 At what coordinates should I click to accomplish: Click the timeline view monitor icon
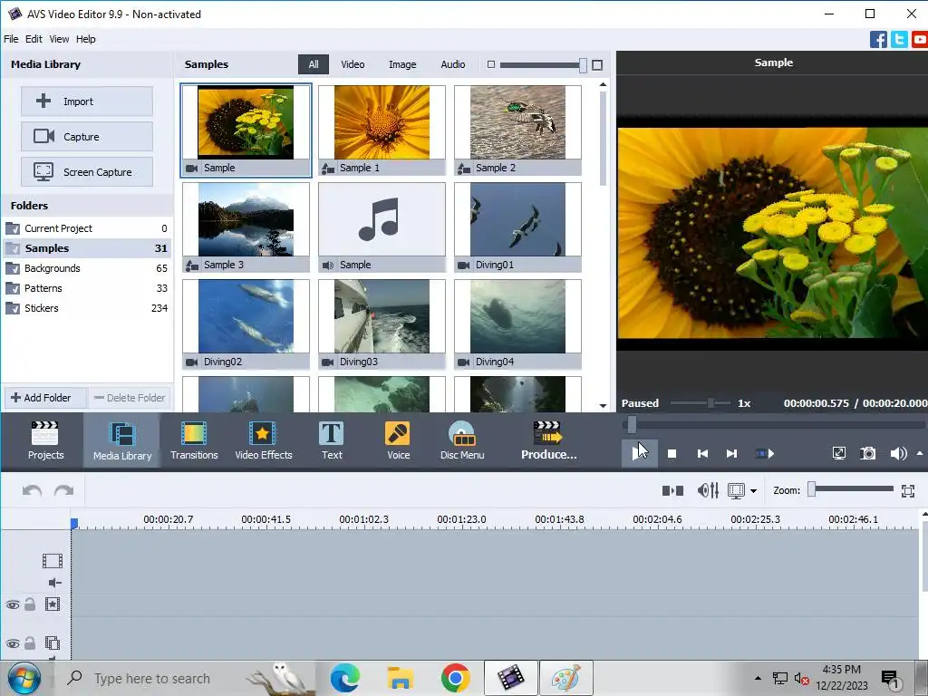[x=736, y=490]
